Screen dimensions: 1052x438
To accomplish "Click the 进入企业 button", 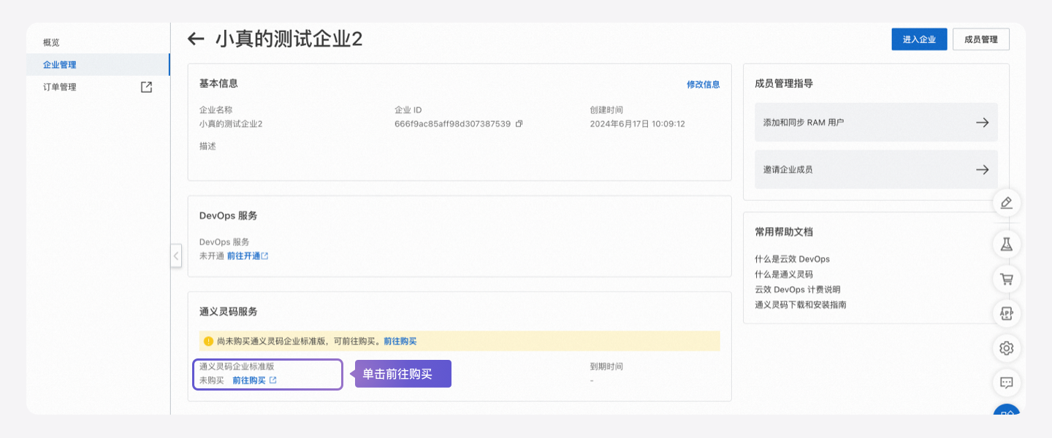I will [x=919, y=39].
